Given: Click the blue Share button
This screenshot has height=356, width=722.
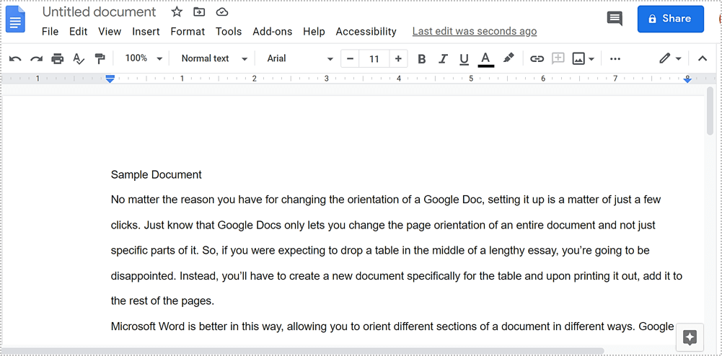Looking at the screenshot, I should 670,19.
